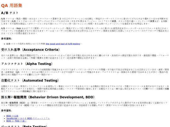Click the 振る舞い駆動開発 (BDD) description paragraph

pyautogui.click(x=84, y=104)
